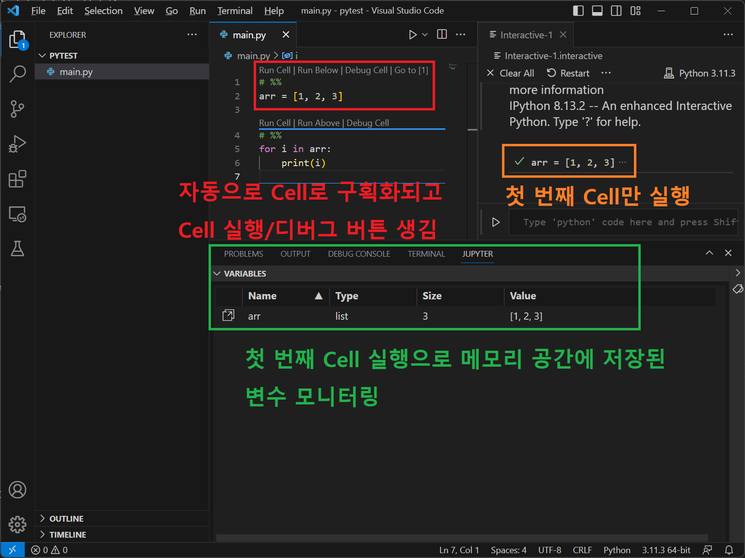The image size is (745, 558).
Task: Expand the OUTLINE section
Action: [66, 519]
